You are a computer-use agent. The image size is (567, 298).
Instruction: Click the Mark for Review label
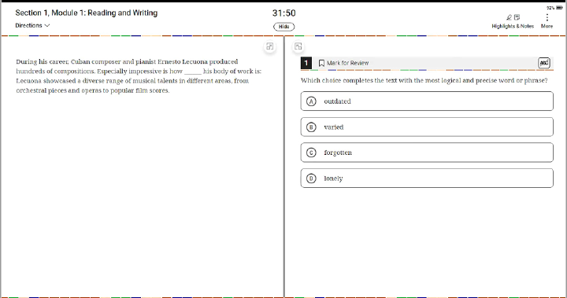[x=347, y=63]
